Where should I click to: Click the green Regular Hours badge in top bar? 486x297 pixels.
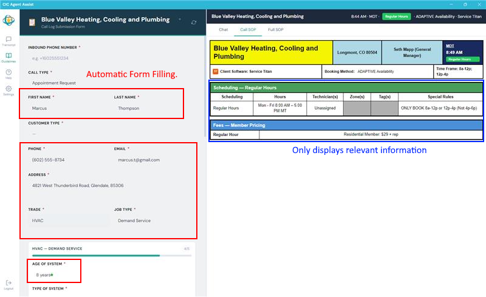(x=397, y=16)
